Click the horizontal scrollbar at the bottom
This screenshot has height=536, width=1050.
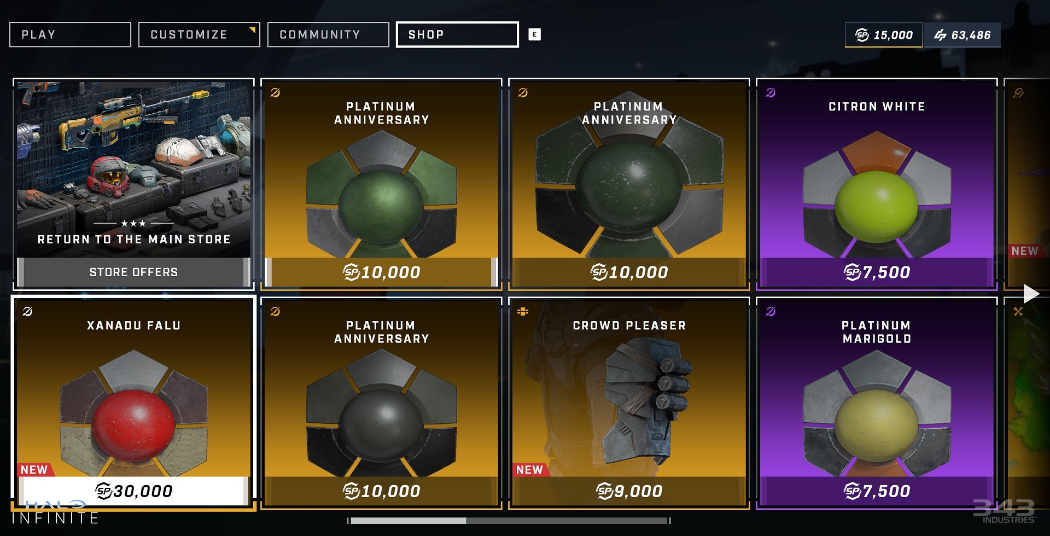(x=509, y=521)
